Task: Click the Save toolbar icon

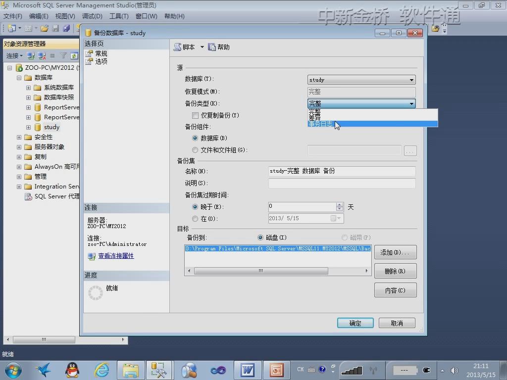Action: pos(55,28)
